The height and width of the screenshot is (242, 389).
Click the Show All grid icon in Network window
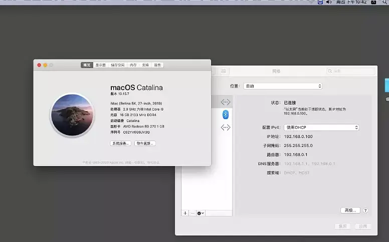click(x=224, y=71)
